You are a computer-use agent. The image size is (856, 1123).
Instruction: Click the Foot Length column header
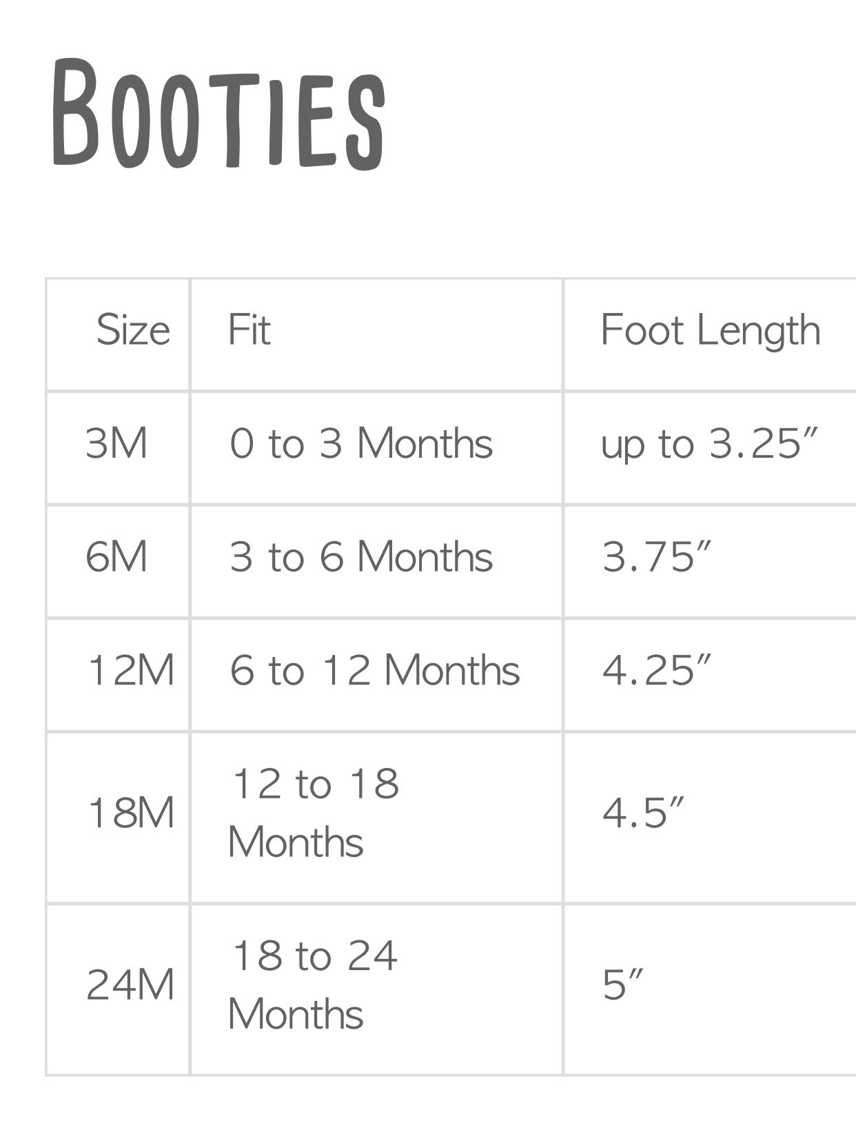tap(710, 330)
